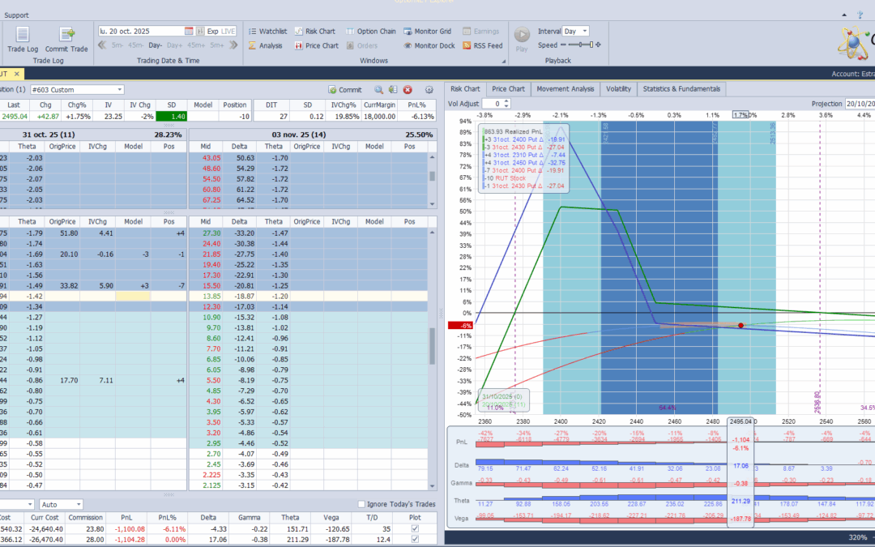Step back one day with Day-

click(x=155, y=45)
